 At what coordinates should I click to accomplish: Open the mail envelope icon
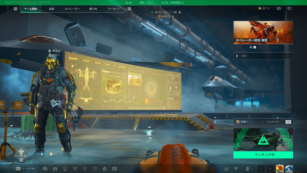279,8
